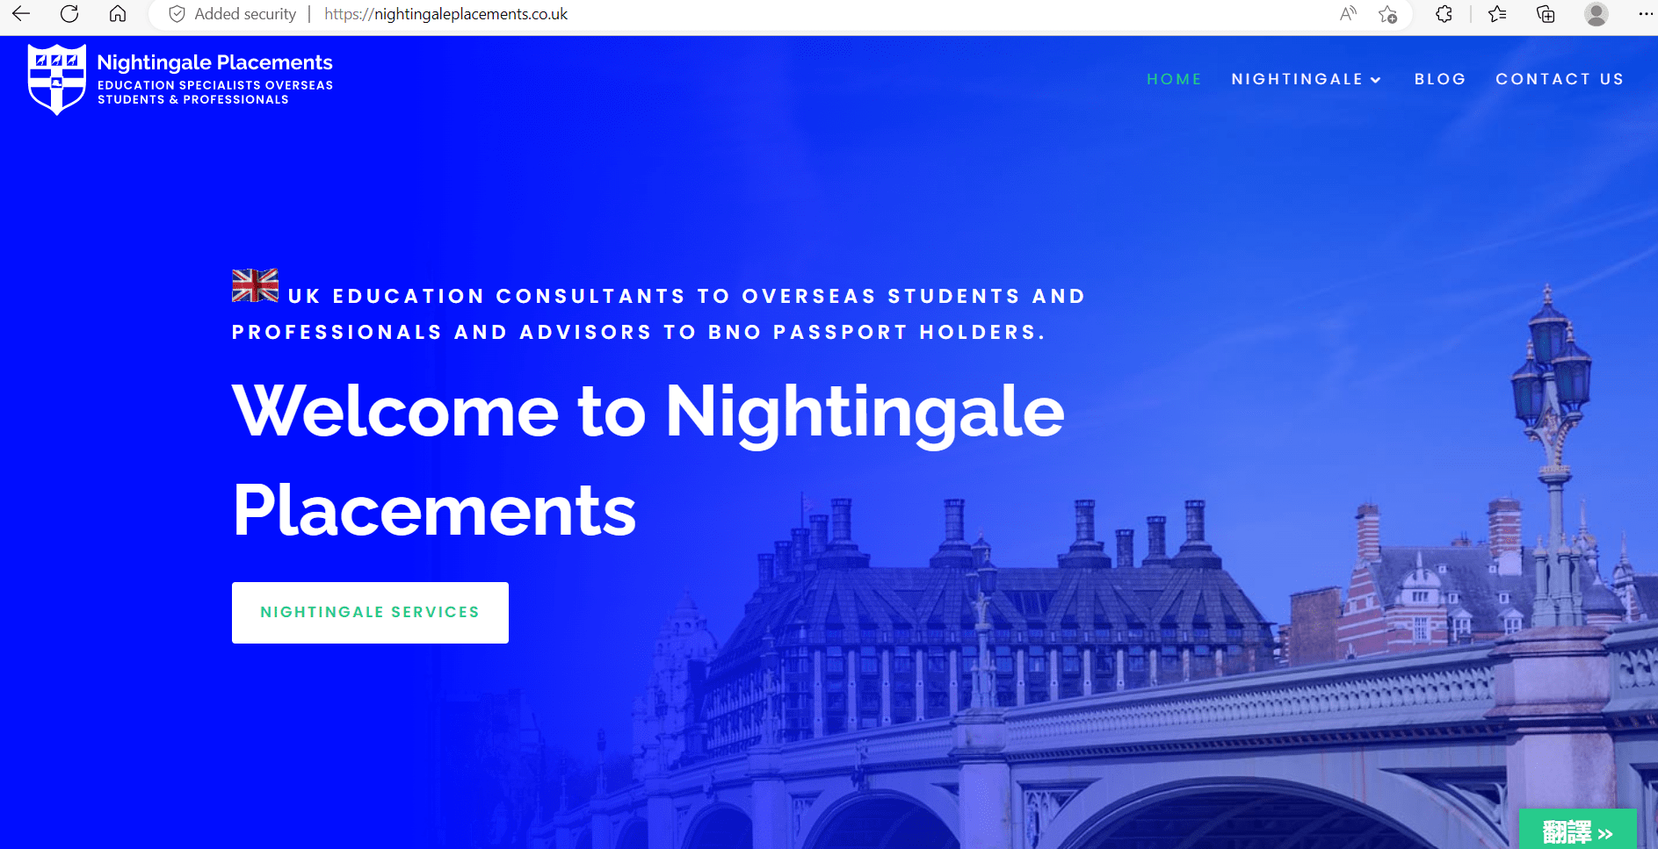
Task: Click the UK flag image
Action: (x=255, y=285)
